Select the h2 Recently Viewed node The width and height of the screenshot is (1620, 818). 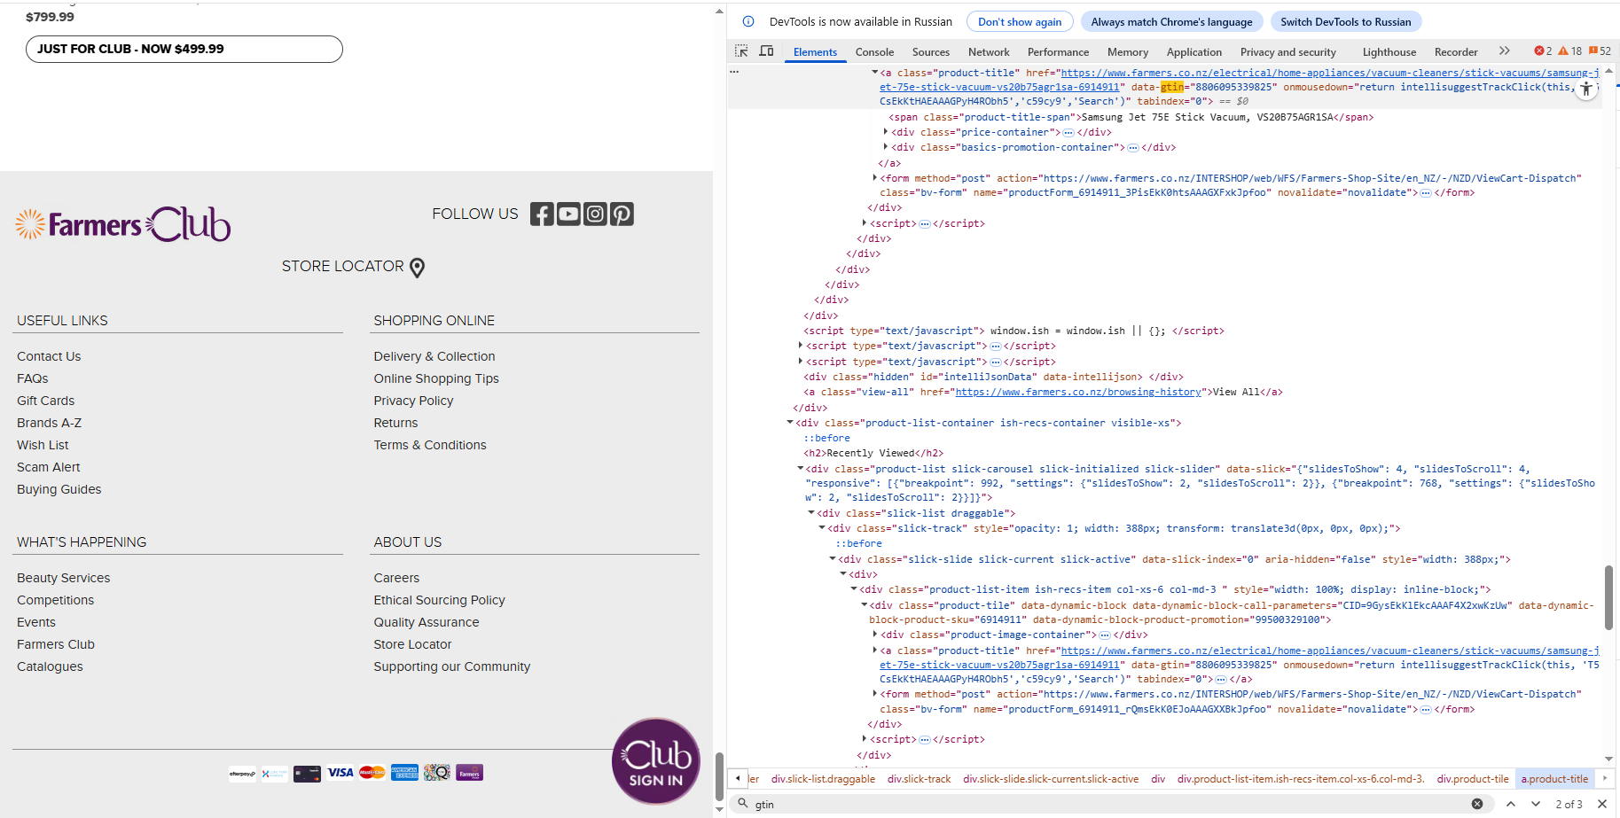[873, 453]
